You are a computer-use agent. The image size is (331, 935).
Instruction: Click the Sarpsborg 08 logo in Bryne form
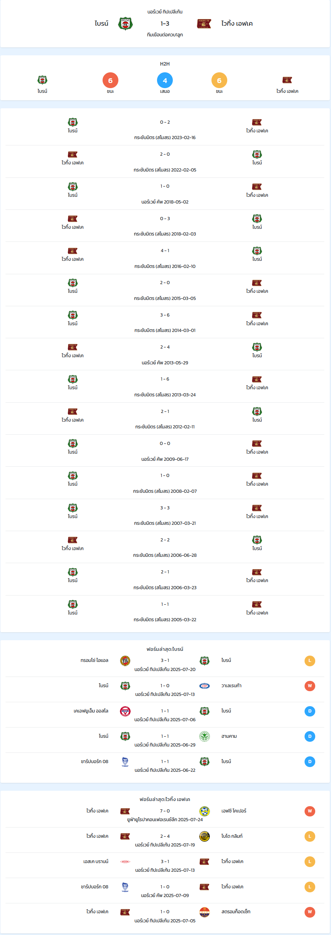pos(125,762)
